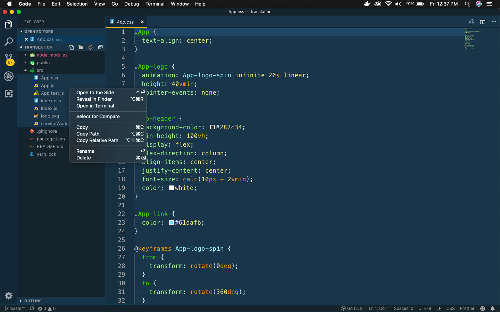Close App.css in Open Editors list

[x=26, y=40]
